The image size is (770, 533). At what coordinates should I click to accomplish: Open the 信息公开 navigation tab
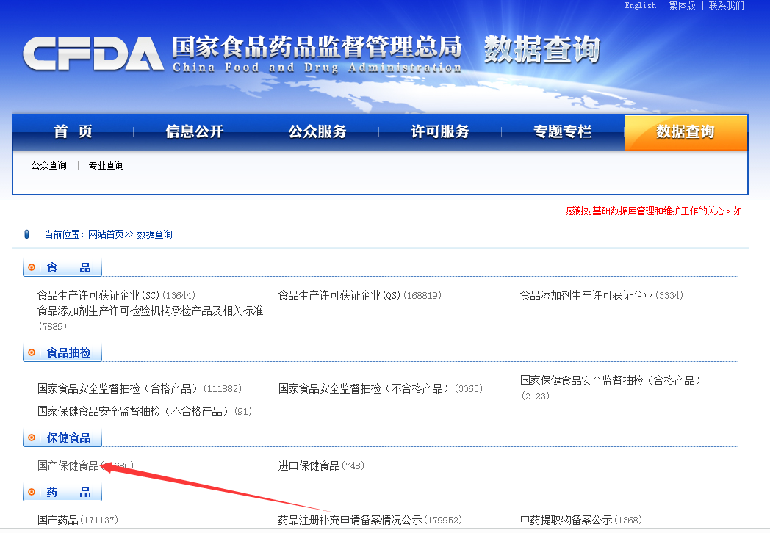coord(195,131)
